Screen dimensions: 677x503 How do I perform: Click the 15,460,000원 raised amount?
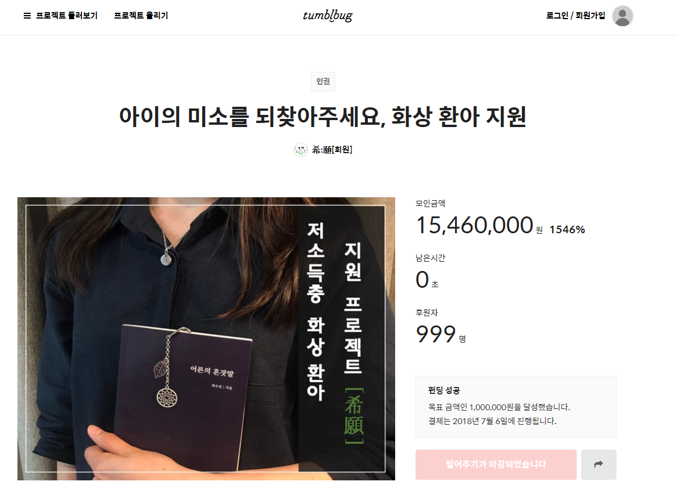click(479, 225)
